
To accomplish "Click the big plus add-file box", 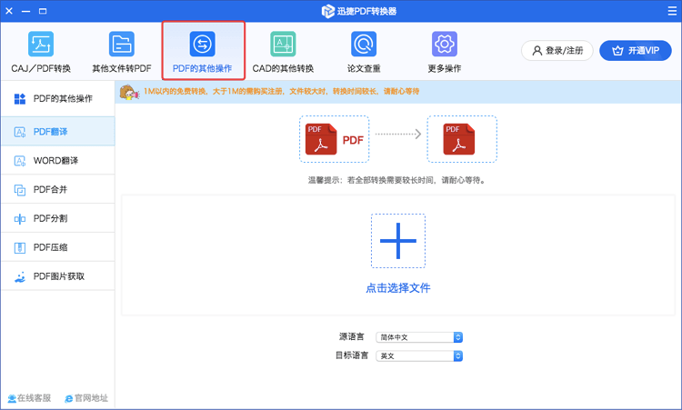I will pos(398,241).
